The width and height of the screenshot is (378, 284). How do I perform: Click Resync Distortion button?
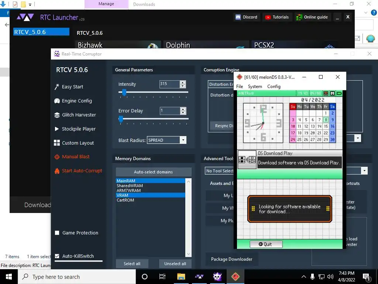(x=221, y=126)
